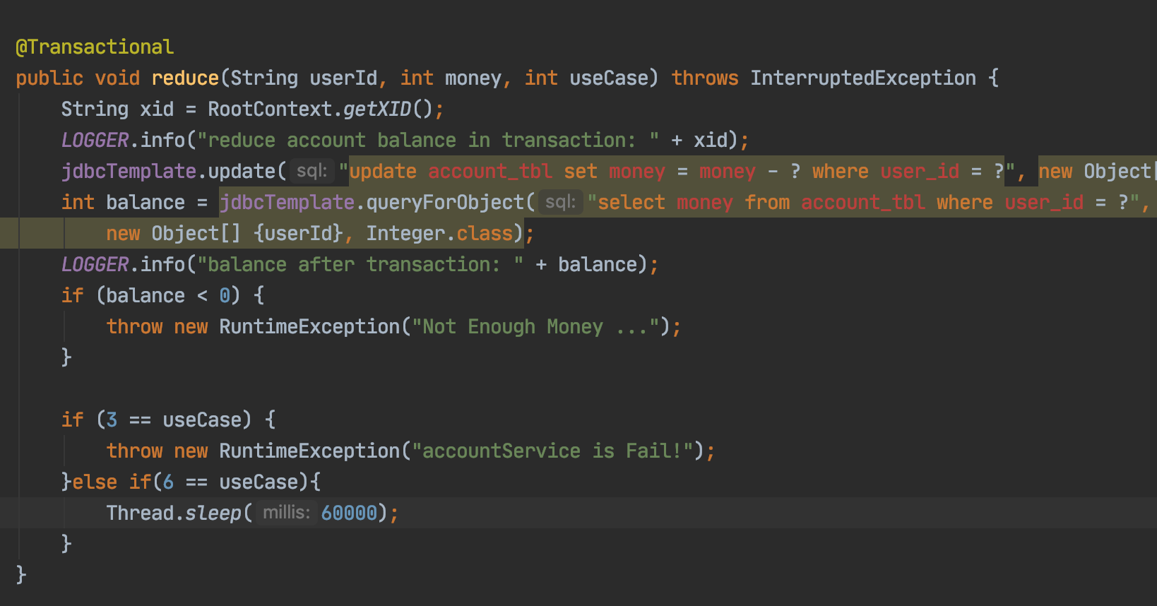Click queryForObject method call
The image size is (1157, 606).
[x=445, y=203]
